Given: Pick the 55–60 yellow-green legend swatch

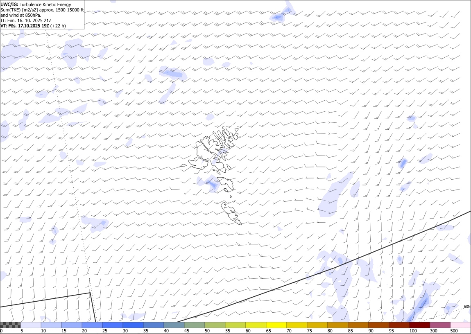Looking at the screenshot, I should 235,325.
